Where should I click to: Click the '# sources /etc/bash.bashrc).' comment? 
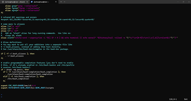[x=16, y=67]
